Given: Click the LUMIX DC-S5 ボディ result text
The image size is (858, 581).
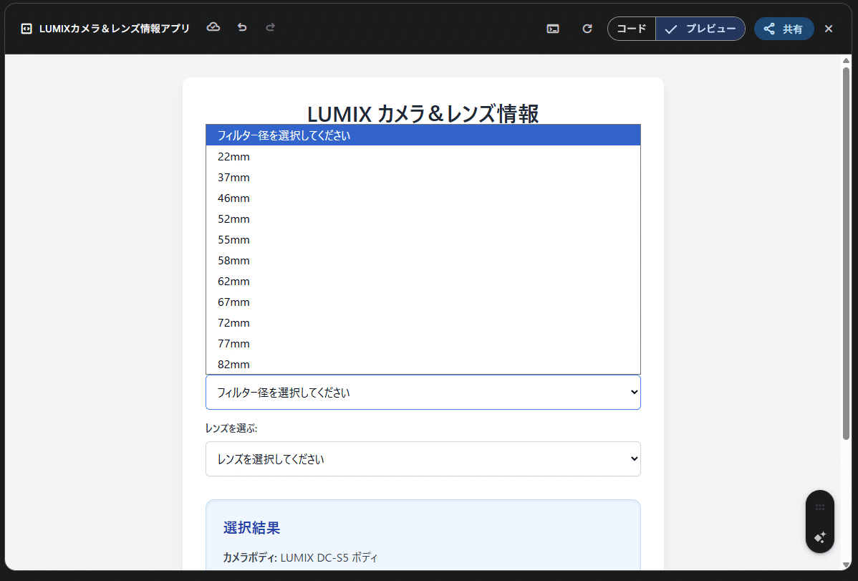Looking at the screenshot, I should 329,557.
